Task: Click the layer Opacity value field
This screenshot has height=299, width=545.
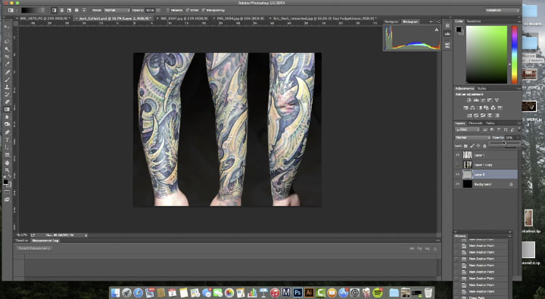Action: pos(510,138)
